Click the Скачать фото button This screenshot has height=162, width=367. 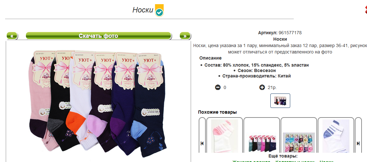tap(98, 36)
